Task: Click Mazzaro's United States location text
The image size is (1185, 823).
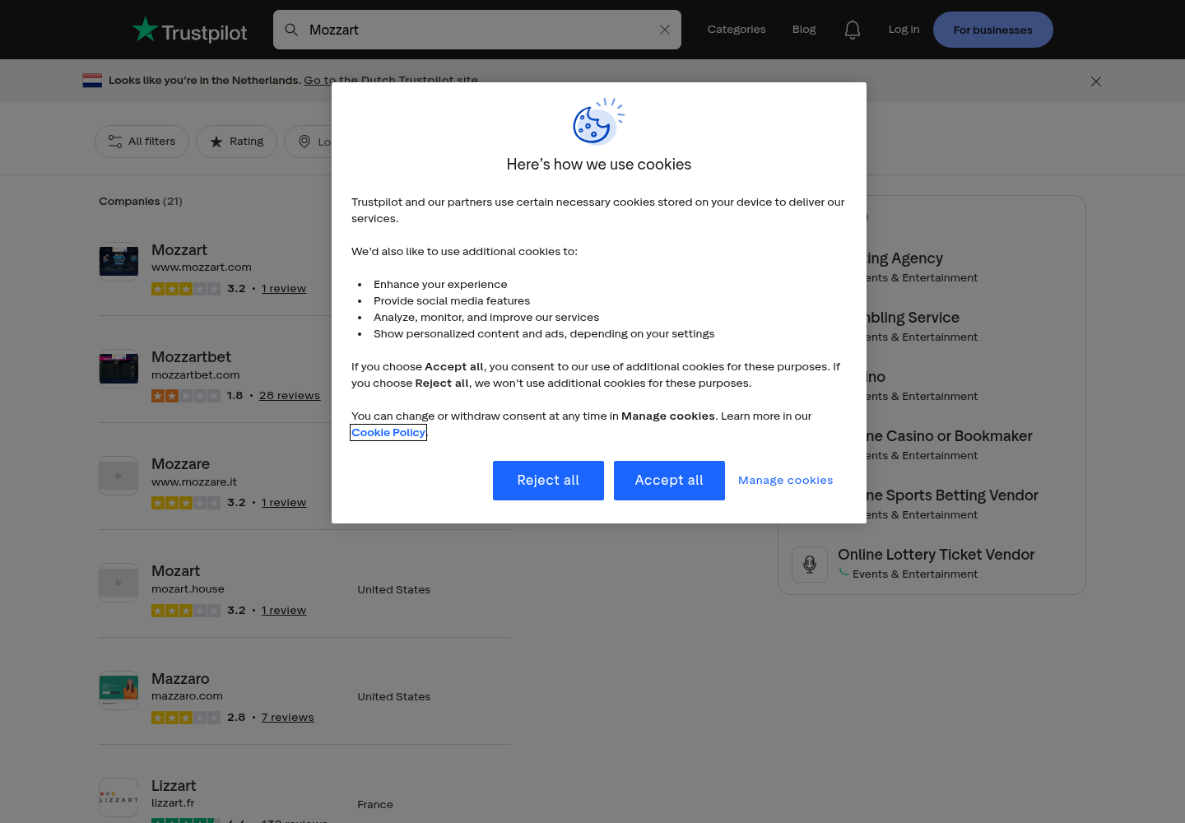Action: click(394, 697)
